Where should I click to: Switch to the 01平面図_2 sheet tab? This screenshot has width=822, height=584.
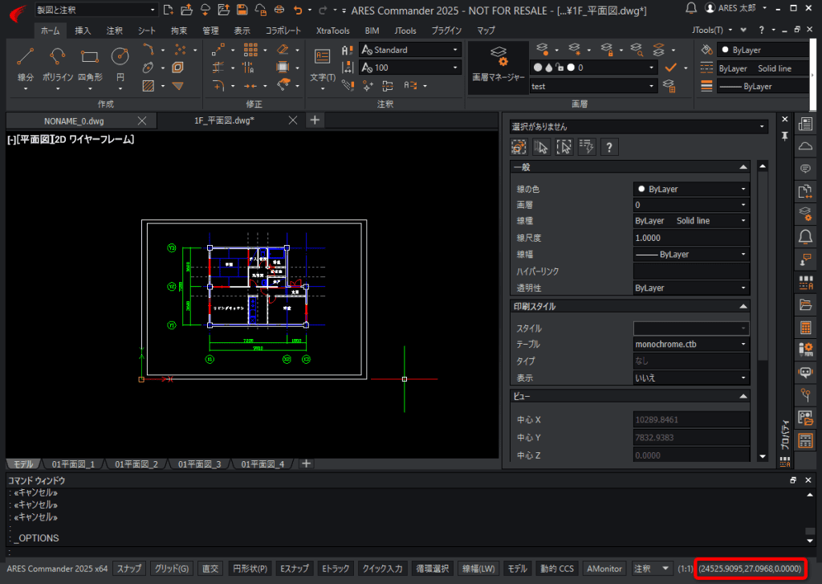coord(136,464)
